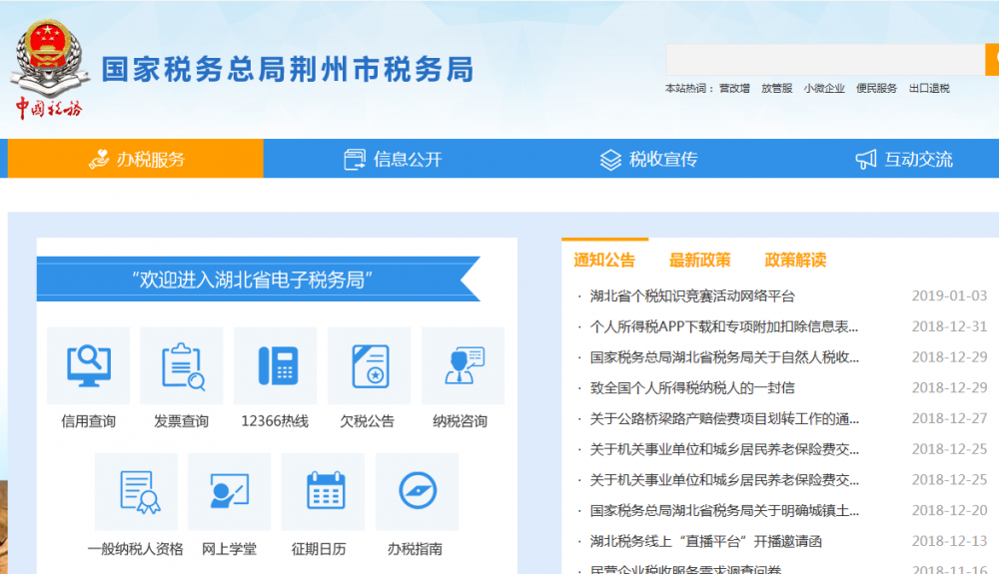Open 致全国个人所得税纳税人的一封信 notice
Image resolution: width=999 pixels, height=574 pixels.
tap(691, 387)
